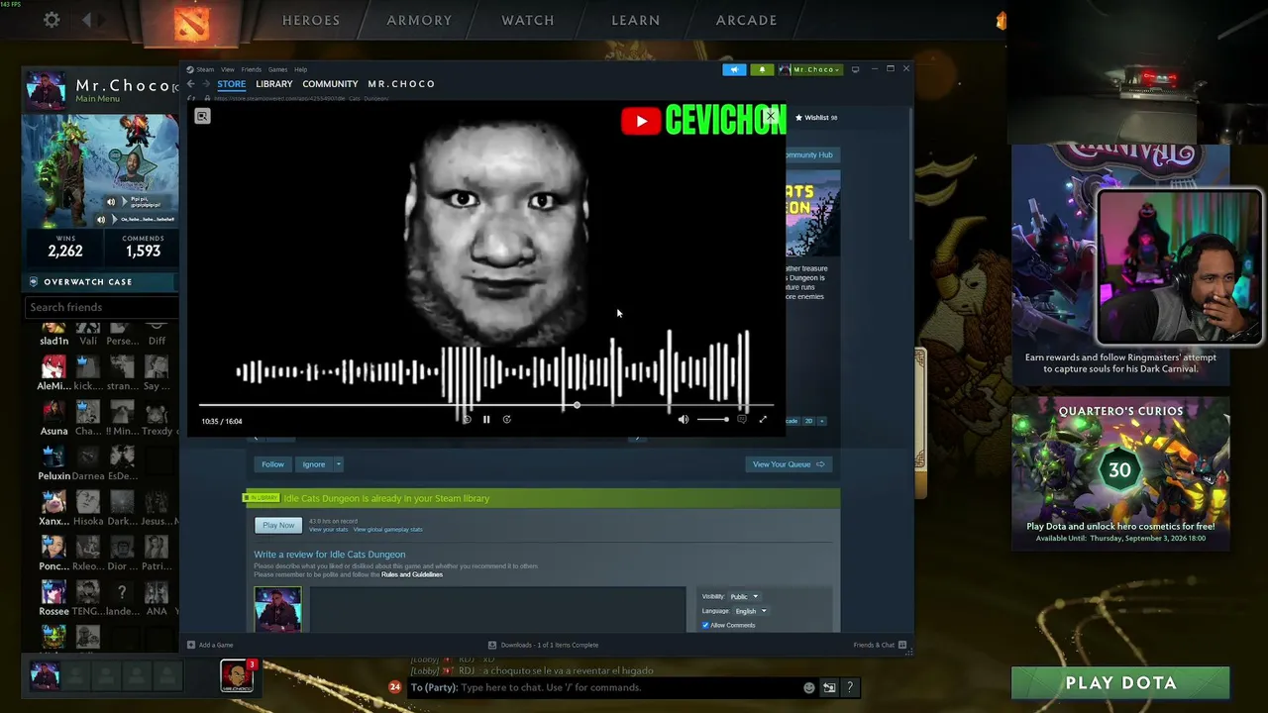Open the MR.CHOCO profile tab in Steam

[401, 84]
